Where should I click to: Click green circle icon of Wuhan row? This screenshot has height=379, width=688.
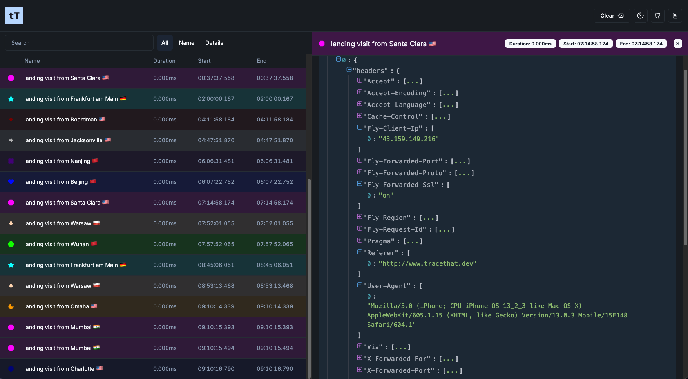click(x=11, y=244)
